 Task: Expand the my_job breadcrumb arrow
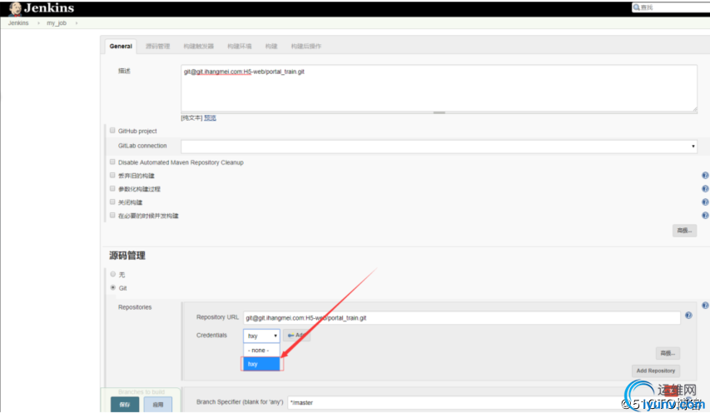point(77,23)
